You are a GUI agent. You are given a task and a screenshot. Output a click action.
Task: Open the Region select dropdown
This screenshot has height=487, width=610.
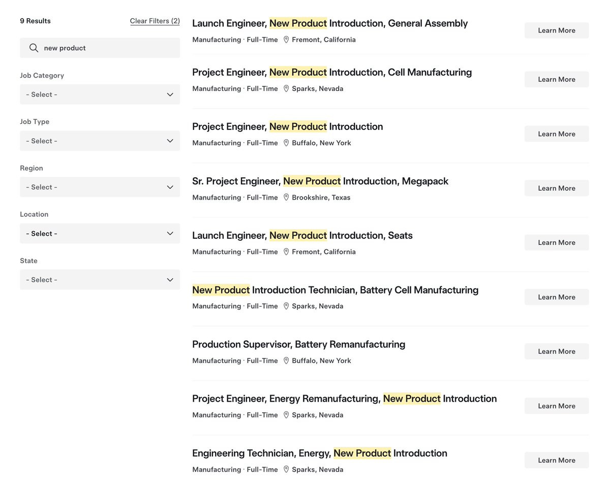(x=100, y=187)
